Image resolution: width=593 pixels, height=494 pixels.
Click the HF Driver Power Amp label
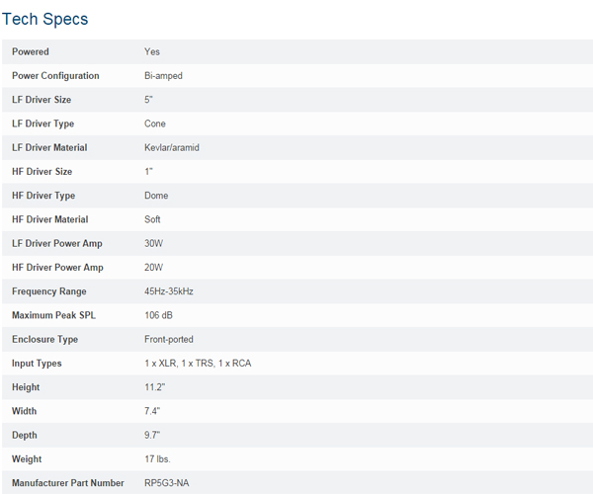pyautogui.click(x=57, y=267)
